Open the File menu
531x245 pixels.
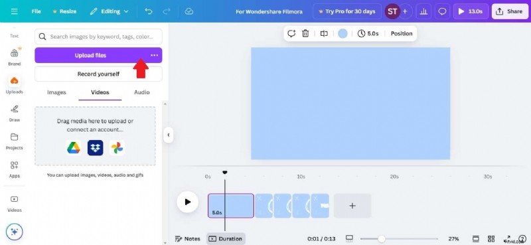[37, 11]
